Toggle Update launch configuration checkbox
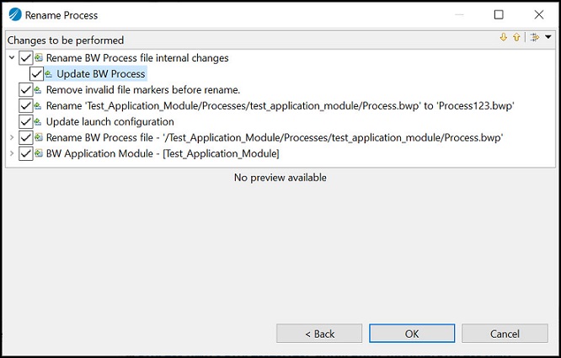 tap(26, 122)
